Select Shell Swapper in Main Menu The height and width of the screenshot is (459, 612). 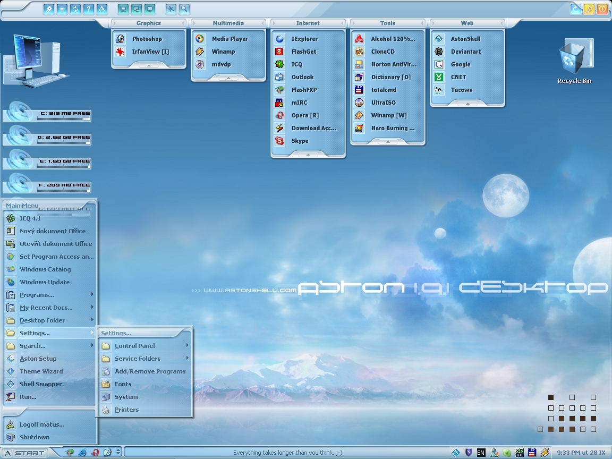[50, 384]
